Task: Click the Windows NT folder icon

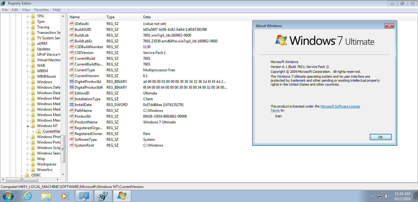Action: point(33,126)
